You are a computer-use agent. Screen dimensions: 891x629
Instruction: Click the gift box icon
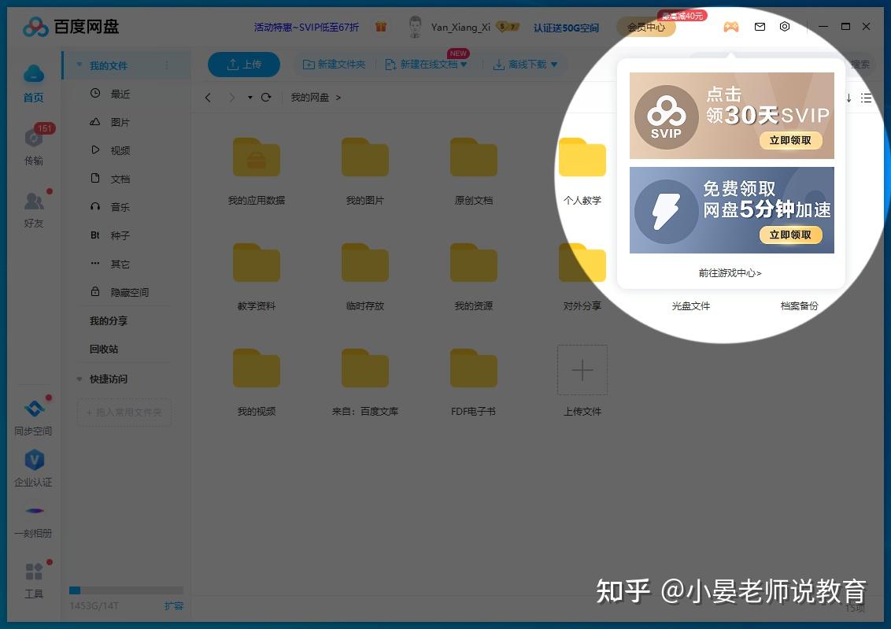(x=381, y=27)
